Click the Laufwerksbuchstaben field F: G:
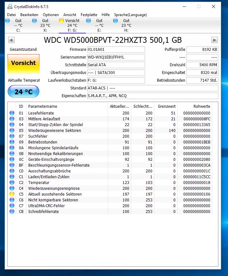Image resolution: width=228 pixels, height=276 pixels. (x=116, y=80)
